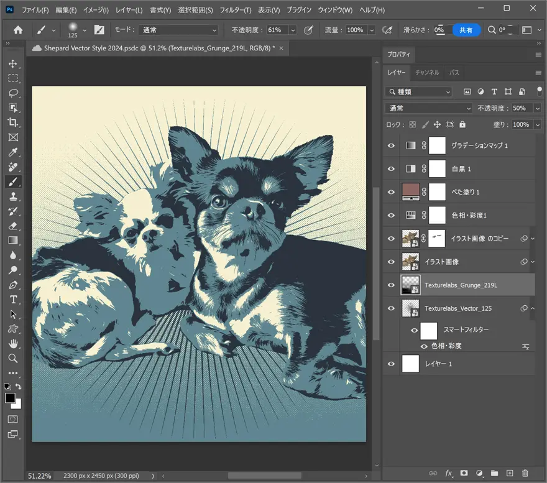Image resolution: width=547 pixels, height=483 pixels.
Task: Select the Lasso tool
Action: click(13, 93)
